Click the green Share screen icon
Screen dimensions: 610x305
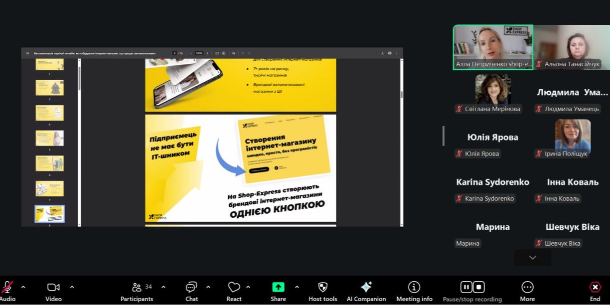click(x=278, y=288)
